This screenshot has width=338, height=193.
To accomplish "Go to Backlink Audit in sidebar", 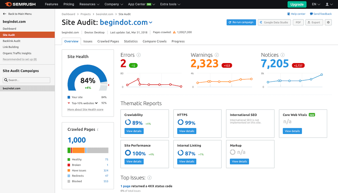I will pyautogui.click(x=11, y=41).
